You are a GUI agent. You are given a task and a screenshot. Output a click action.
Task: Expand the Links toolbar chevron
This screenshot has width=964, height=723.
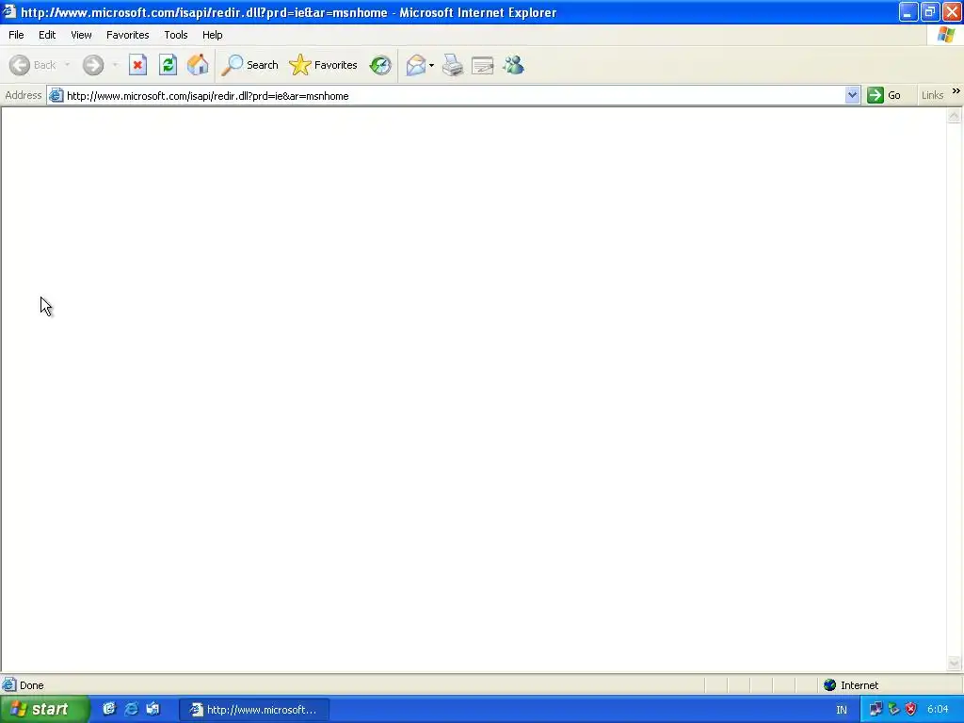coord(956,91)
